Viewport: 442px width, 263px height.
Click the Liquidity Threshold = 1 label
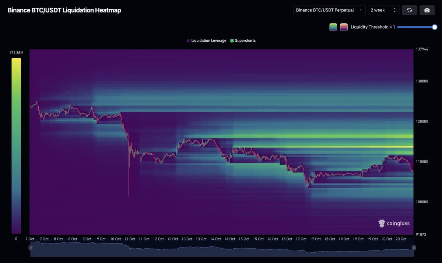[x=372, y=27]
